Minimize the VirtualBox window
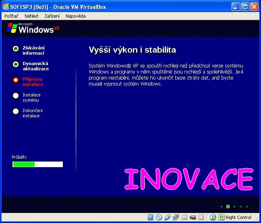 (235, 7)
